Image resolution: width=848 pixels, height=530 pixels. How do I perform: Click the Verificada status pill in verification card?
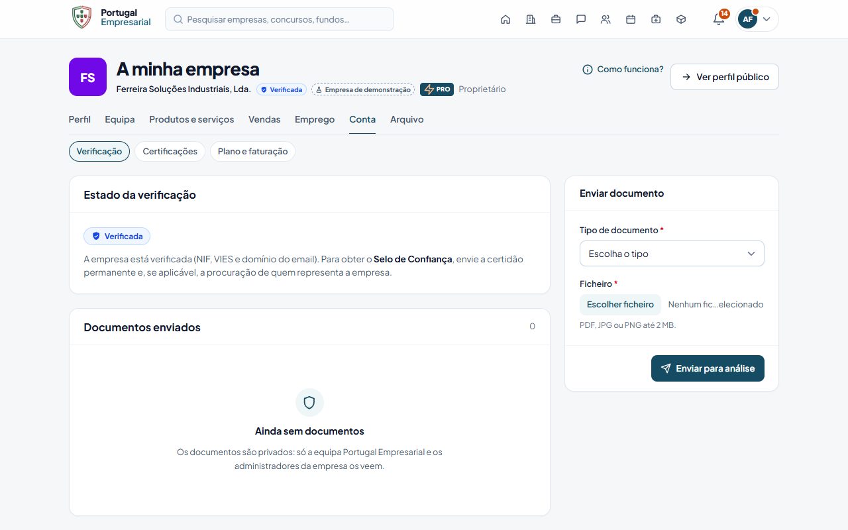click(117, 236)
